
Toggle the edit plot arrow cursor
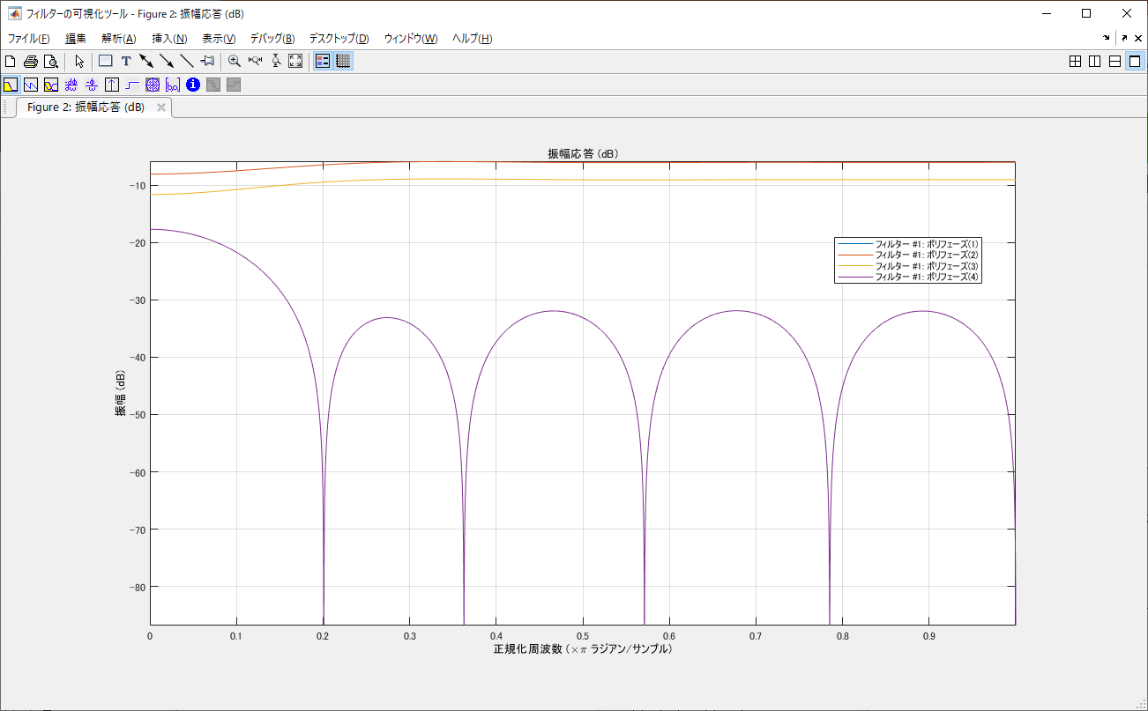[x=79, y=61]
